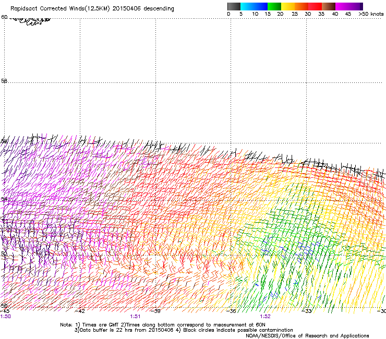Click the time marker '1:51'
The width and height of the screenshot is (386, 339).
[135, 317]
